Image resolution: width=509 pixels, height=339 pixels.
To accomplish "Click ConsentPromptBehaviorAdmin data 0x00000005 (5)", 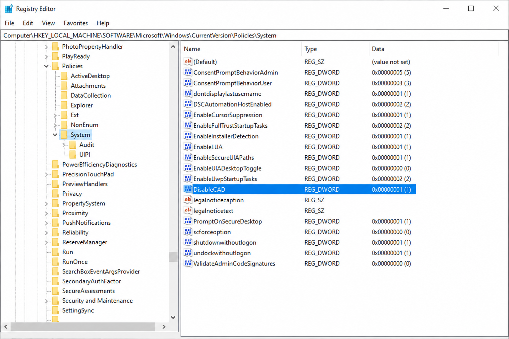I will click(x=391, y=72).
